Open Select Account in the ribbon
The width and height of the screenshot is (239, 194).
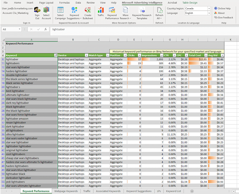tap(46, 13)
